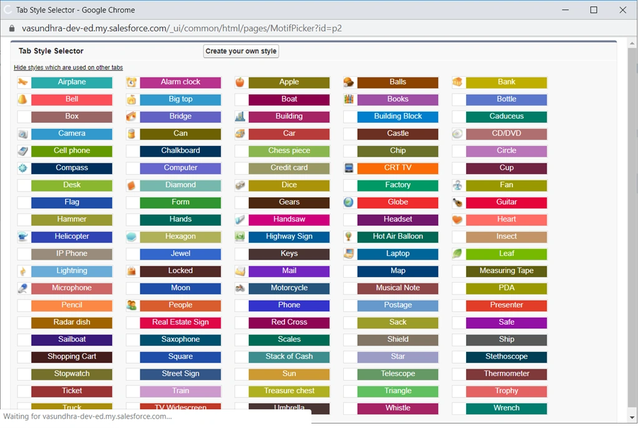
Task: Choose the Boat color style
Action: [x=289, y=99]
